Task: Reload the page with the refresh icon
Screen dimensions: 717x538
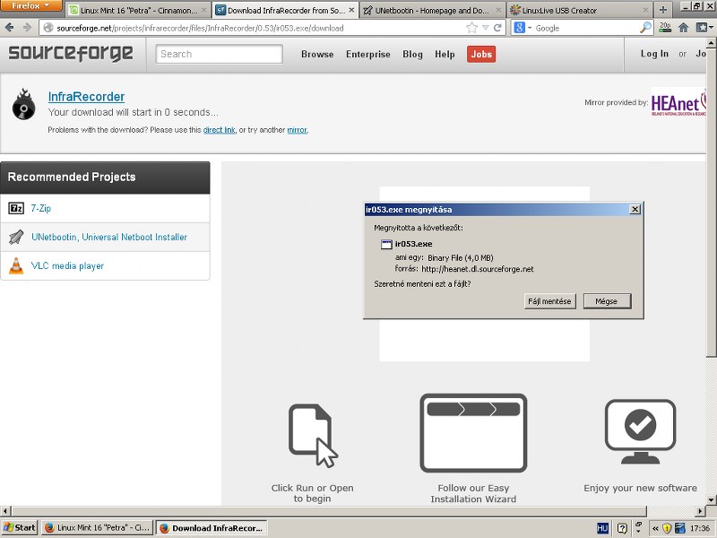Action: 497,28
